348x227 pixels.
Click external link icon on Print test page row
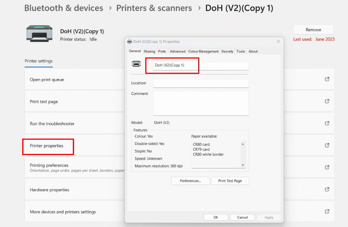(327, 101)
